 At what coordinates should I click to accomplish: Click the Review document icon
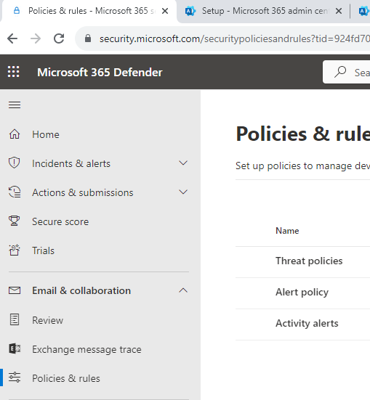point(15,319)
